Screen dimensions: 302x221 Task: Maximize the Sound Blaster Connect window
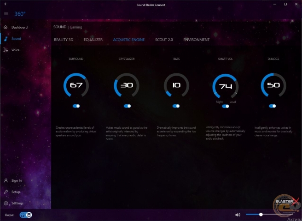point(285,4)
